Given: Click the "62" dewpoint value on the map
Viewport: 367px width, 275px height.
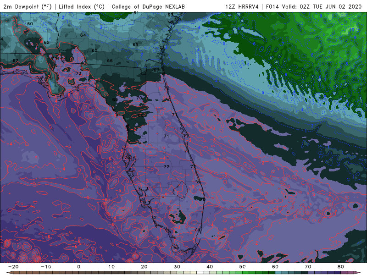Looking at the screenshot, I should point(47,42).
